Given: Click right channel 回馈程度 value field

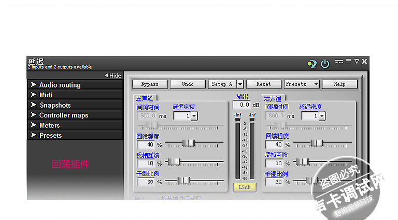Looking at the screenshot, I should [x=275, y=145].
